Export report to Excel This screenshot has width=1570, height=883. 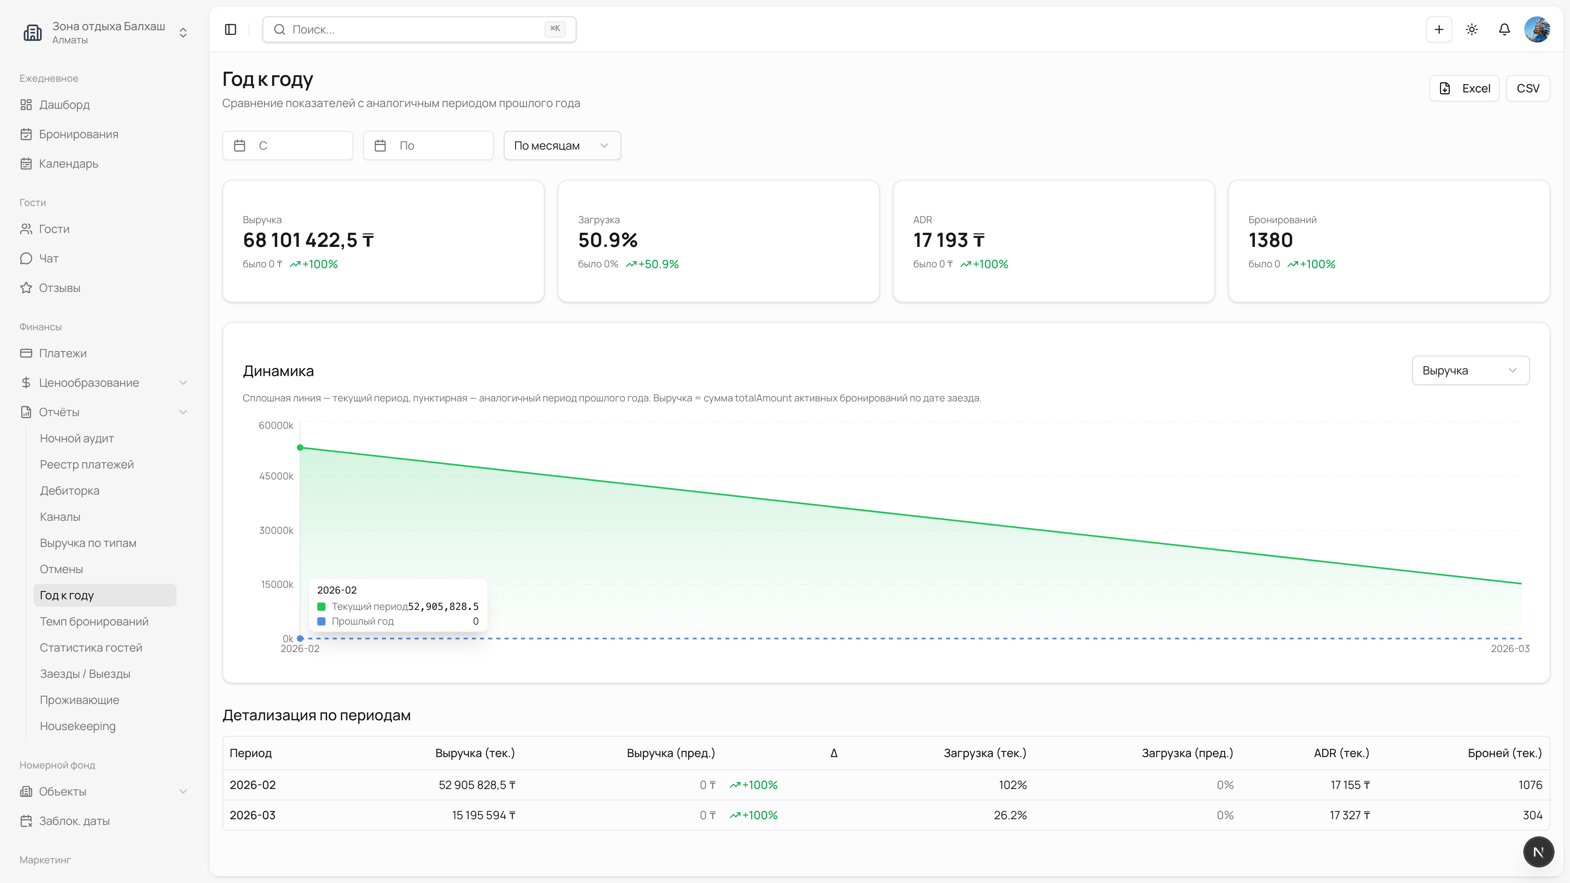pyautogui.click(x=1464, y=88)
